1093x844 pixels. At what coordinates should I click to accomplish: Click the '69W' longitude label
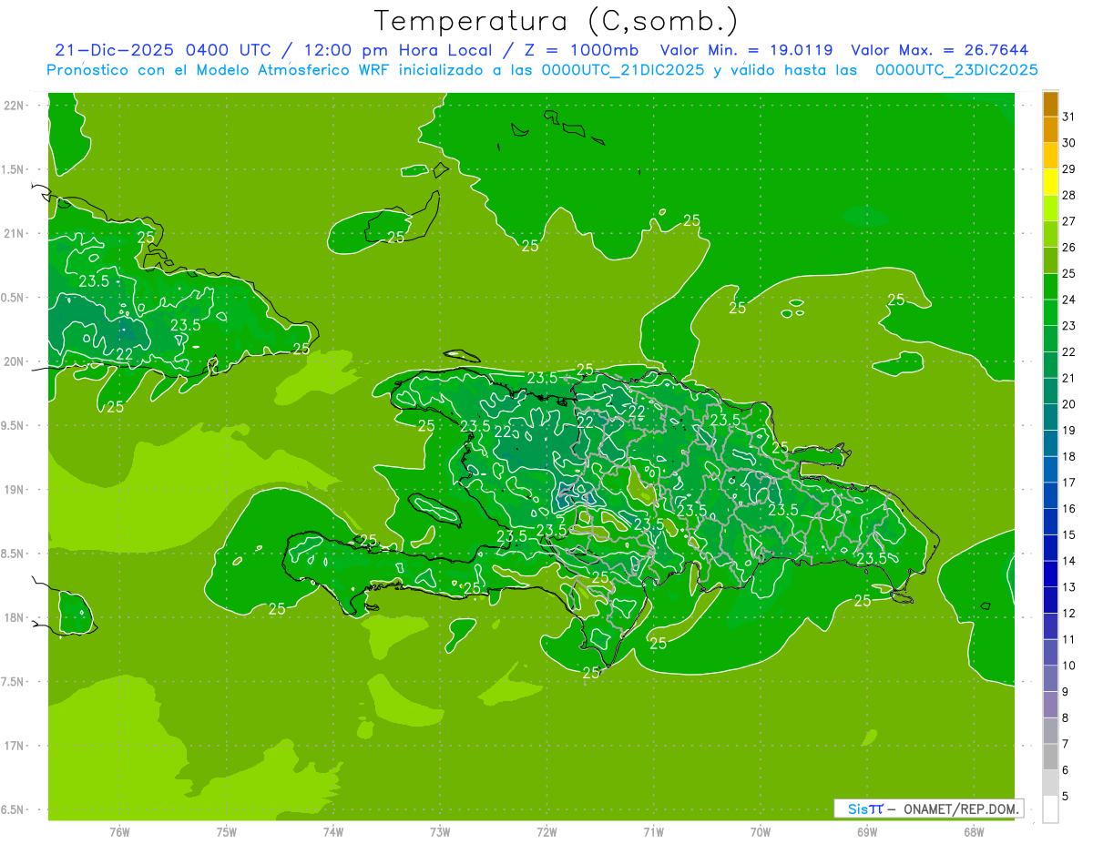pyautogui.click(x=867, y=831)
